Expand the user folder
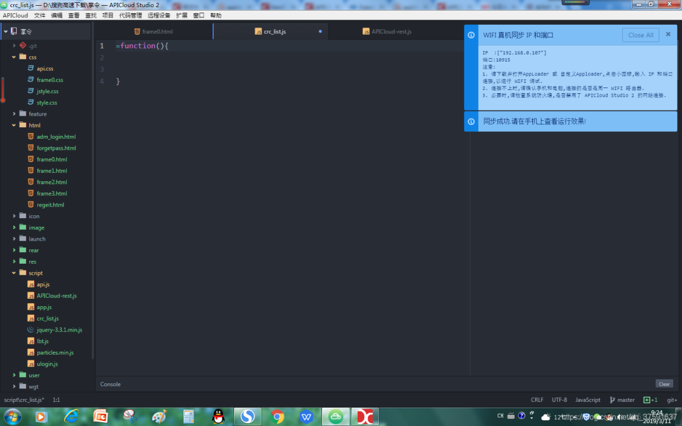682x426 pixels. (14, 375)
